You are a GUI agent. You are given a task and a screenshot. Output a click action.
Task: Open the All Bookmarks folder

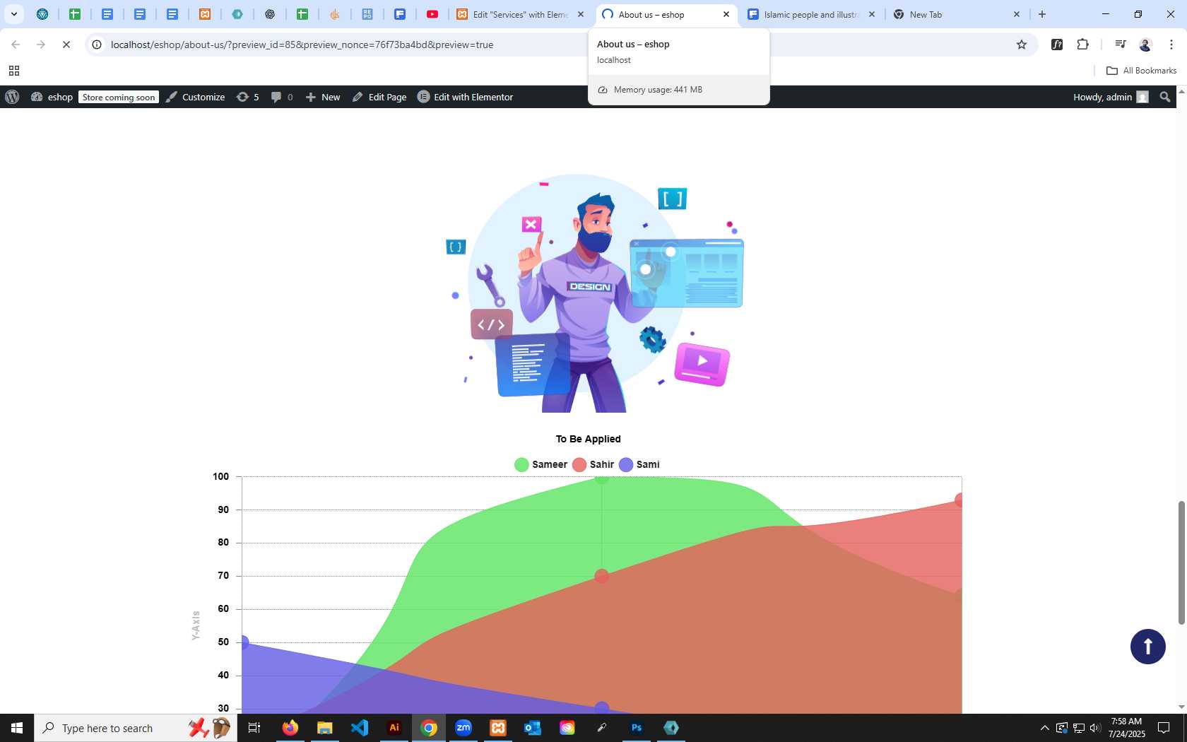click(1141, 71)
